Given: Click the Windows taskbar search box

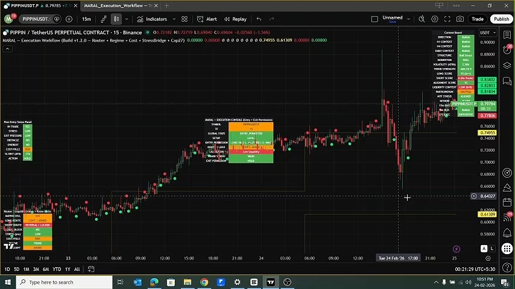Looking at the screenshot, I should click(x=64, y=282).
